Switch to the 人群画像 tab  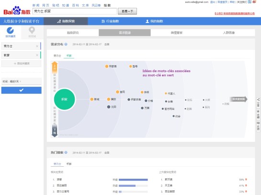(x=229, y=33)
